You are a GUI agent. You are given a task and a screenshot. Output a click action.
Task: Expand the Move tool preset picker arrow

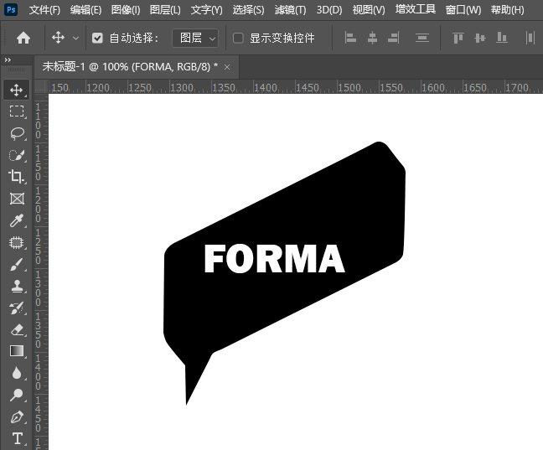pos(76,39)
